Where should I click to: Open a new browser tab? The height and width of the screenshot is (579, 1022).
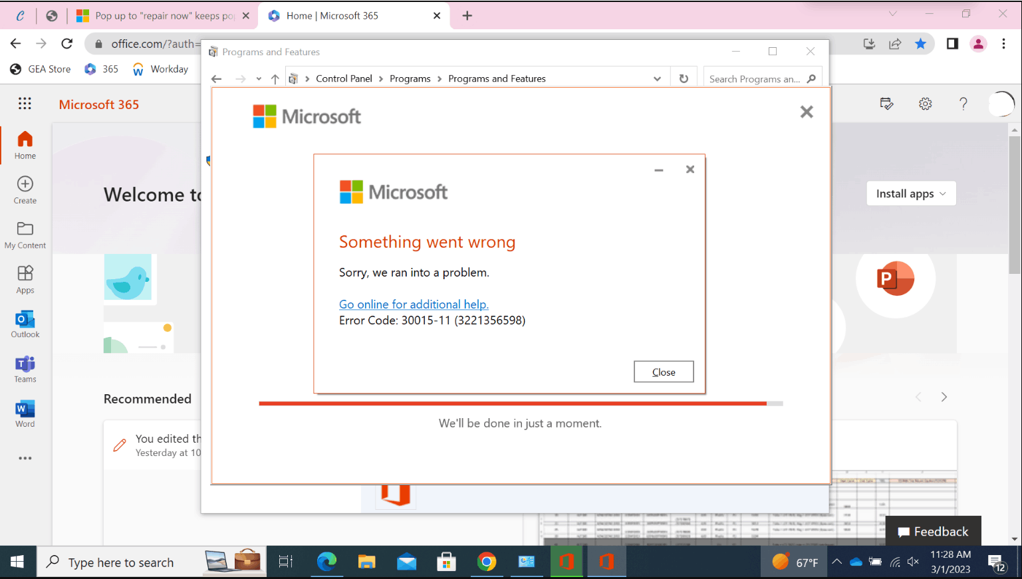(x=467, y=15)
